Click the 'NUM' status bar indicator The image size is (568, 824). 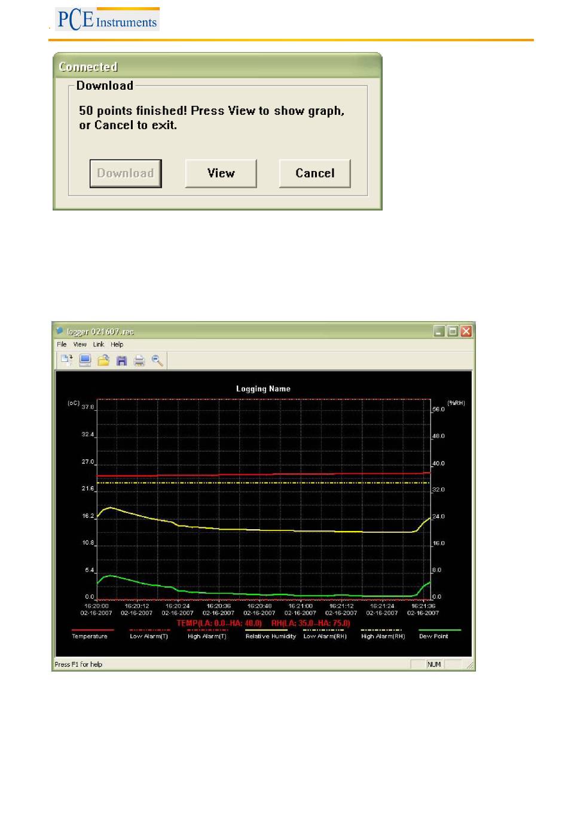click(434, 664)
